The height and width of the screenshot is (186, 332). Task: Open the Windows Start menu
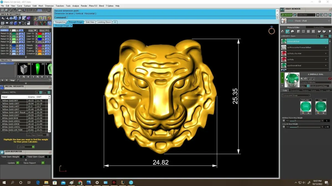click(4, 182)
